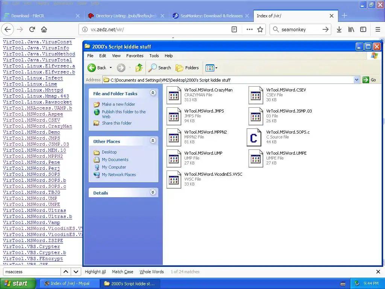Open Explorer's Search toolbar button
The image size is (385, 289).
click(x=159, y=68)
